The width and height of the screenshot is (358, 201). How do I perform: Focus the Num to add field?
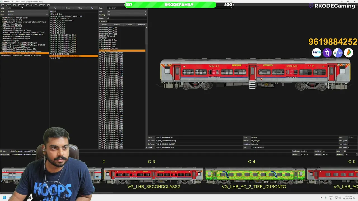point(126,21)
